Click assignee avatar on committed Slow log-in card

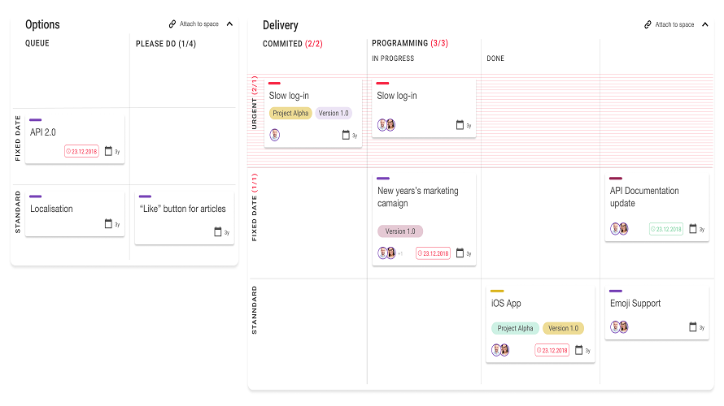point(275,135)
